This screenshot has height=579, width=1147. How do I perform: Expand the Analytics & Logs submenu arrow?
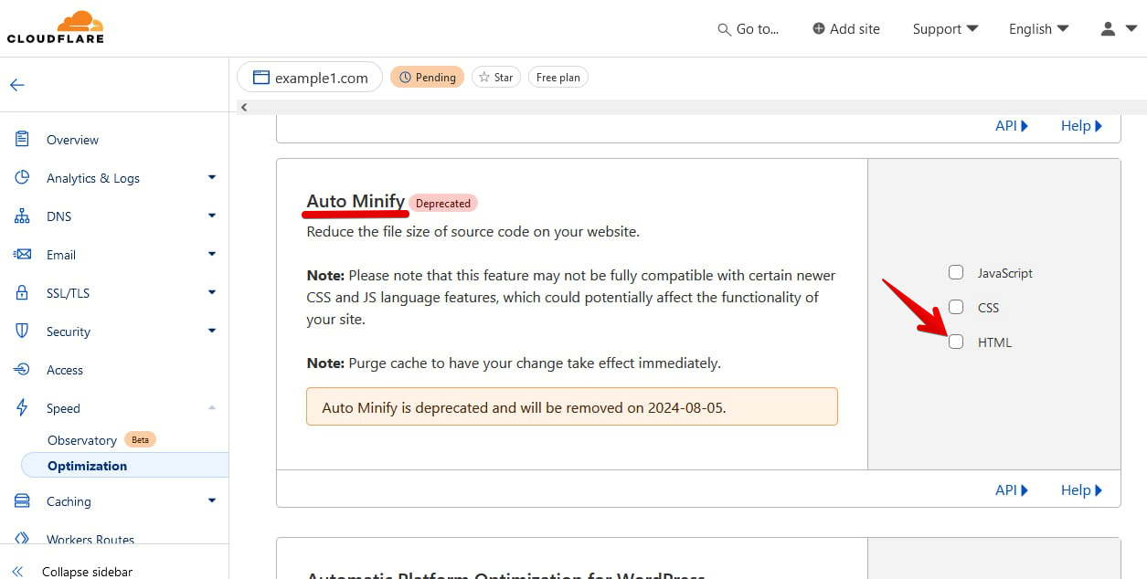pyautogui.click(x=212, y=177)
